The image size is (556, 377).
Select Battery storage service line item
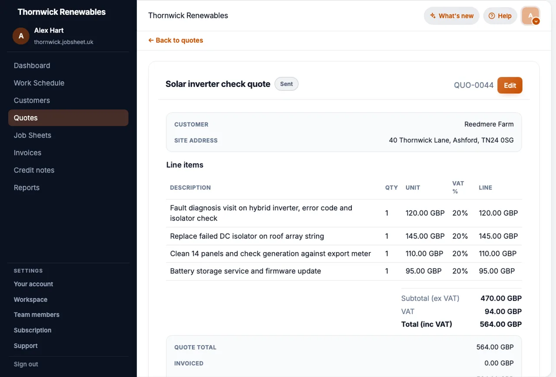344,271
